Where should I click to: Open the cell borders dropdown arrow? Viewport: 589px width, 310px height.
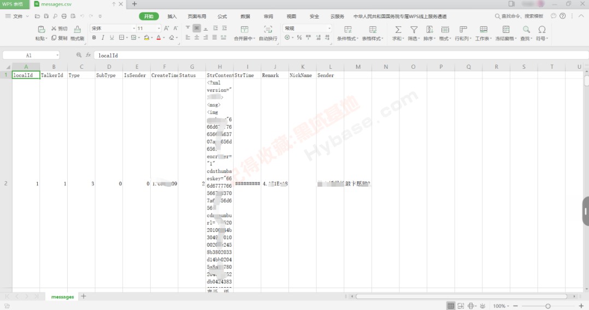point(127,38)
